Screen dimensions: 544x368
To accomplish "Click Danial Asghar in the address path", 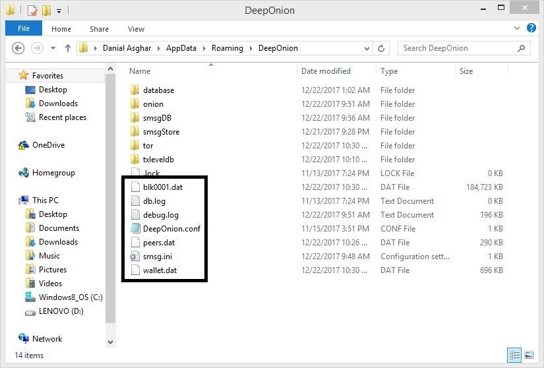I will coord(127,48).
